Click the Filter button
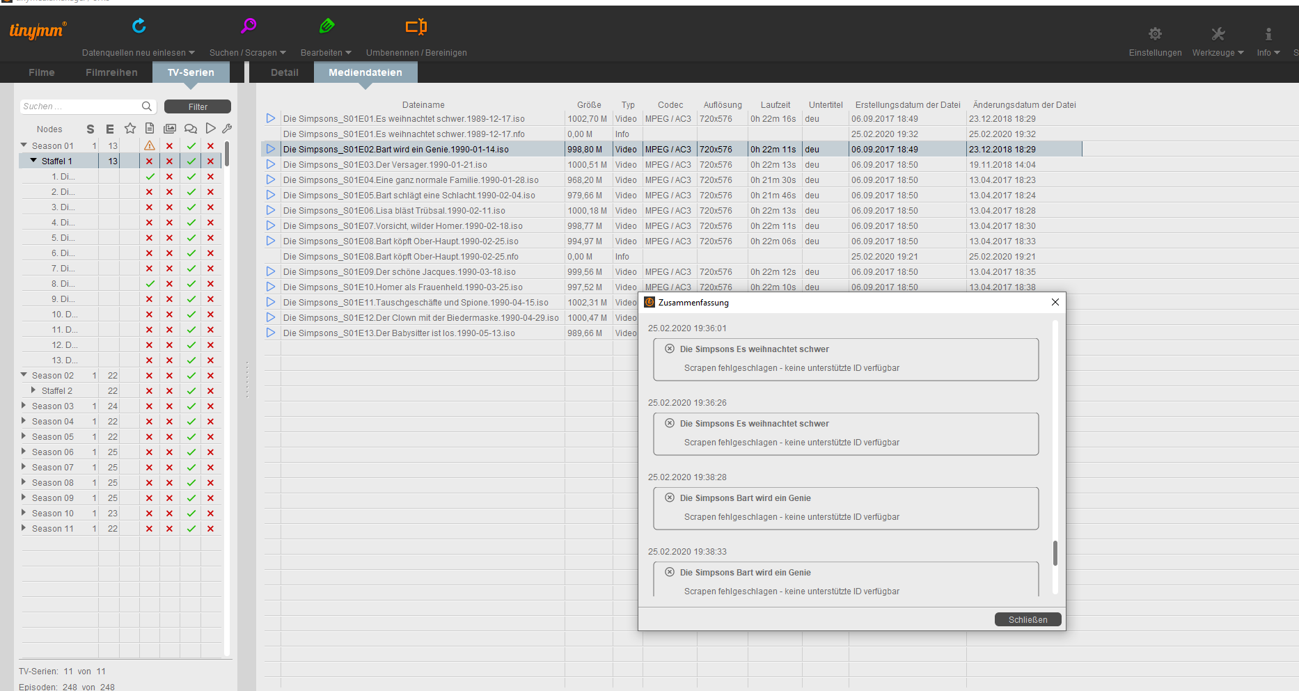This screenshot has height=691, width=1299. [198, 106]
